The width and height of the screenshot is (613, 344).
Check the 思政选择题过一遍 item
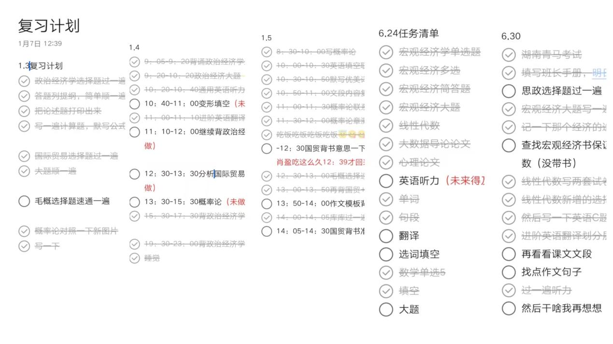509,91
